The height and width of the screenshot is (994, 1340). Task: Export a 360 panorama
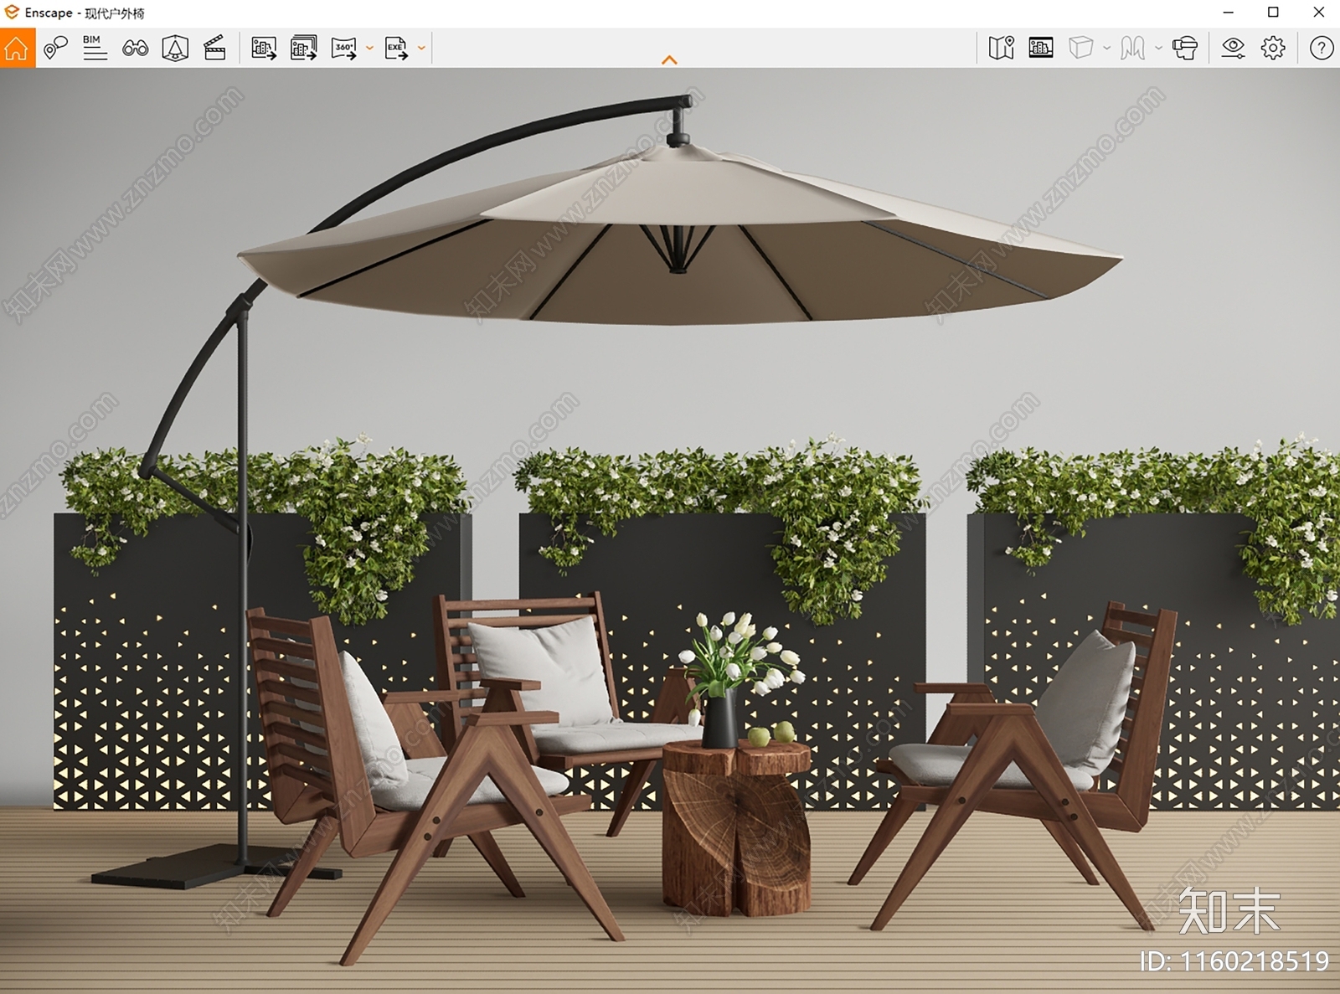point(343,49)
